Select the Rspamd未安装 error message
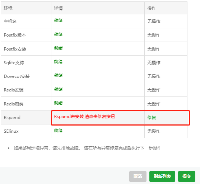 [x=84, y=117]
